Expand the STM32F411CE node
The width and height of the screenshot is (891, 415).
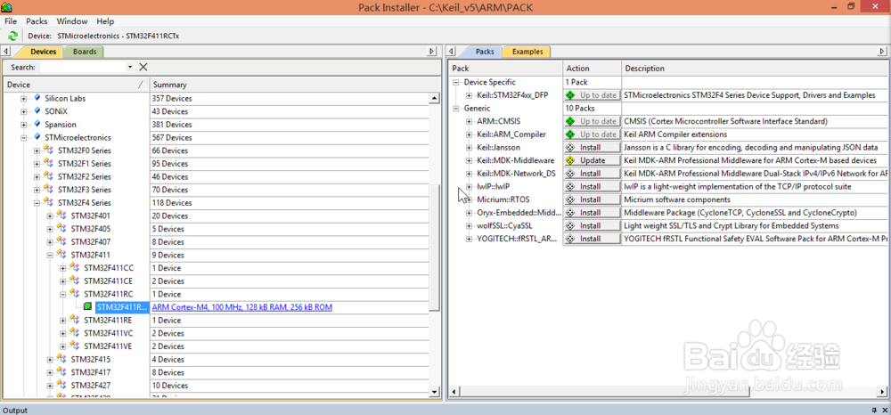click(63, 281)
